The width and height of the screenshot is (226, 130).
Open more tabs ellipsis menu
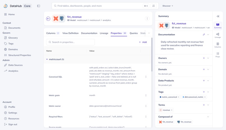(x=149, y=33)
